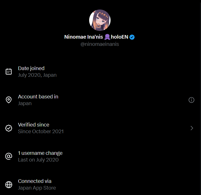
Task: Select the Connected via label
Action: pyautogui.click(x=35, y=181)
